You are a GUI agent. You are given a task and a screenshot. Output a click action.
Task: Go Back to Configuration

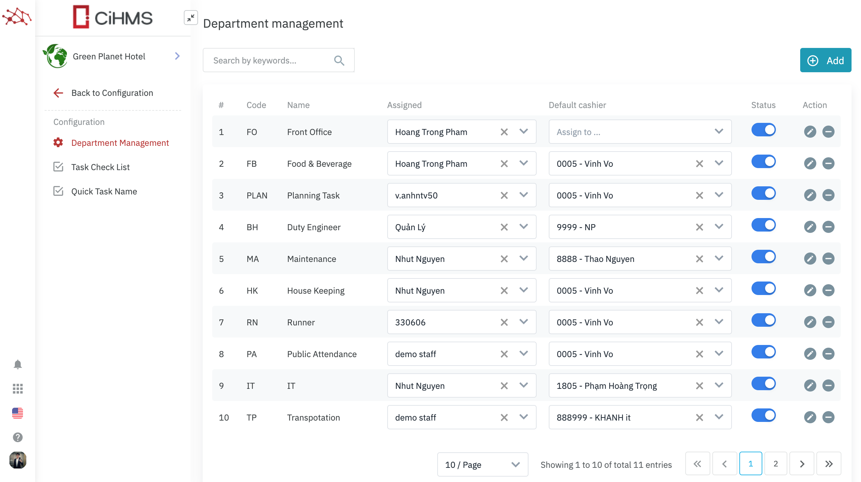coord(112,93)
